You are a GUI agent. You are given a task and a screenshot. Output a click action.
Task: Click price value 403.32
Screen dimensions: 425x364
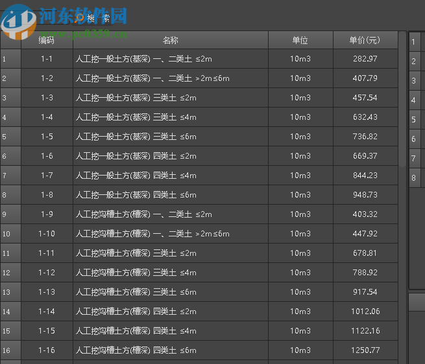365,214
